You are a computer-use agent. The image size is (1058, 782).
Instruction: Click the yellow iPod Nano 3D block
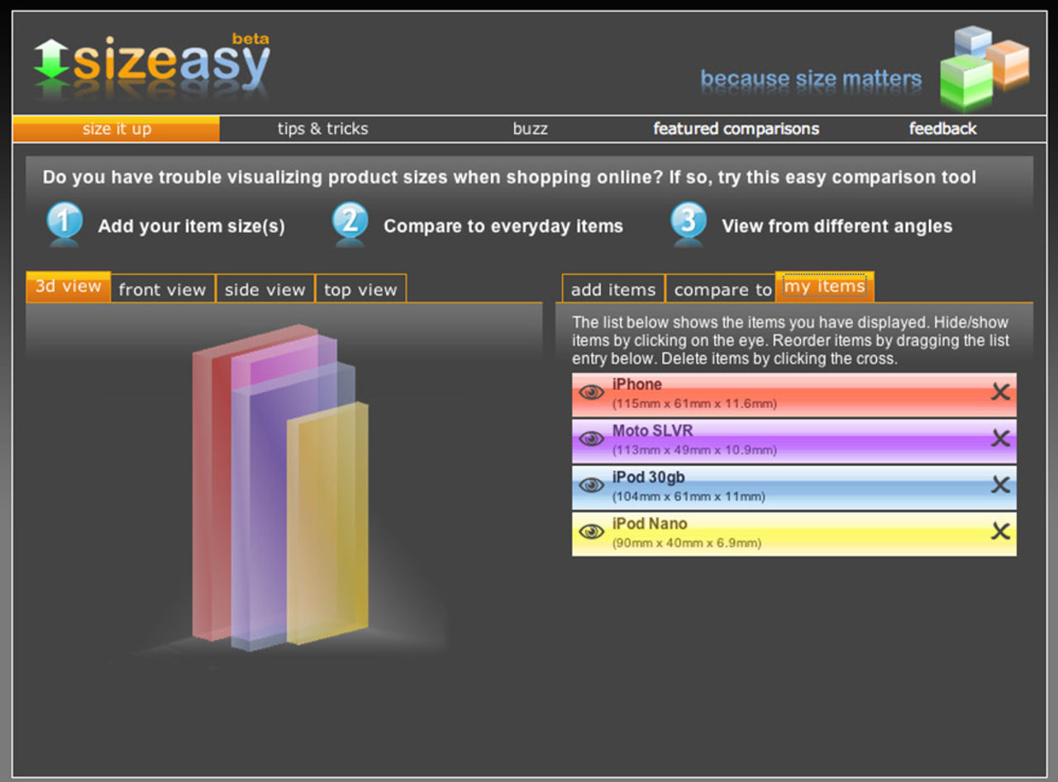pyautogui.click(x=328, y=528)
